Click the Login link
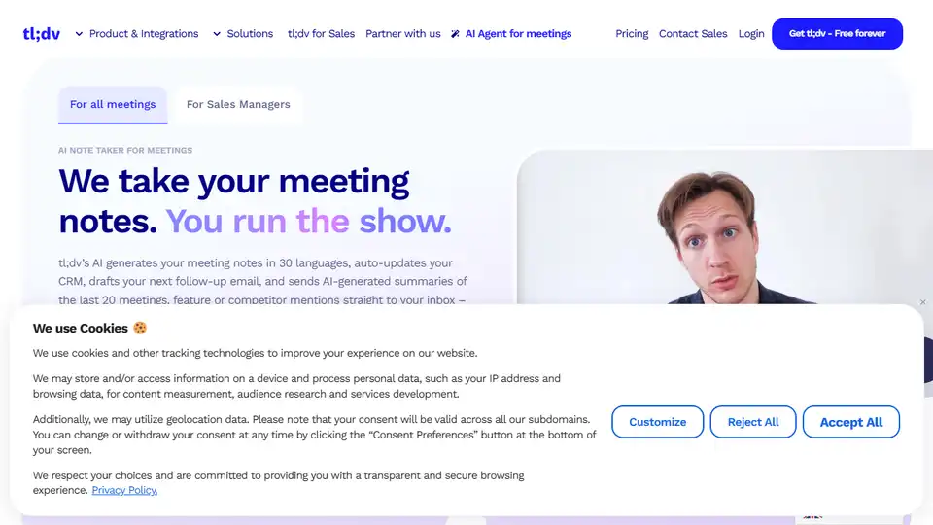The width and height of the screenshot is (933, 525). [x=751, y=34]
